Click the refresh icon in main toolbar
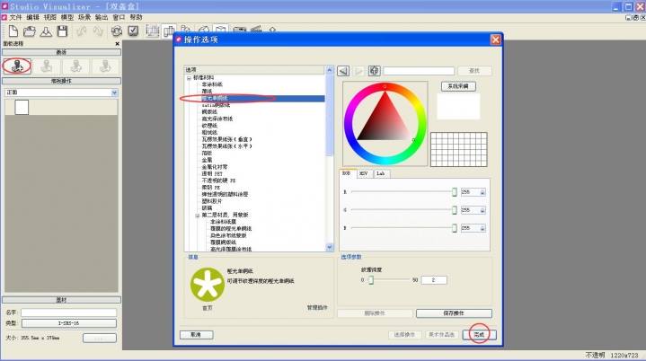 tap(114, 31)
